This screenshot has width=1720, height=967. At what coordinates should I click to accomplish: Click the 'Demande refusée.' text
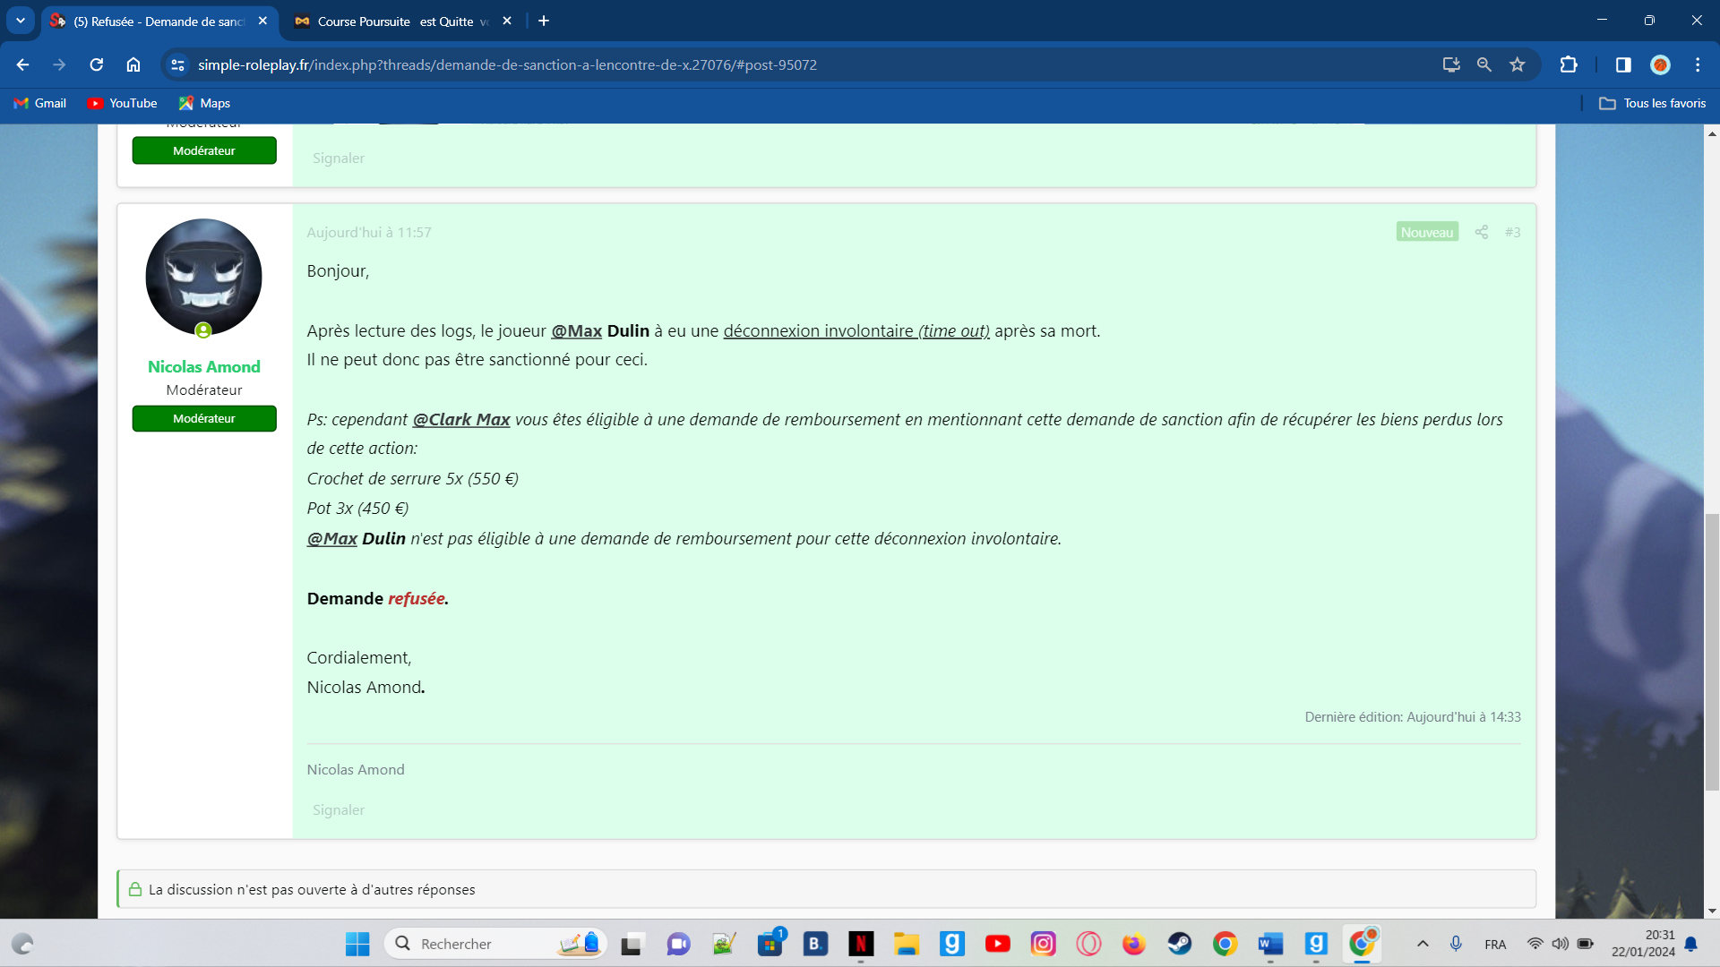378,598
